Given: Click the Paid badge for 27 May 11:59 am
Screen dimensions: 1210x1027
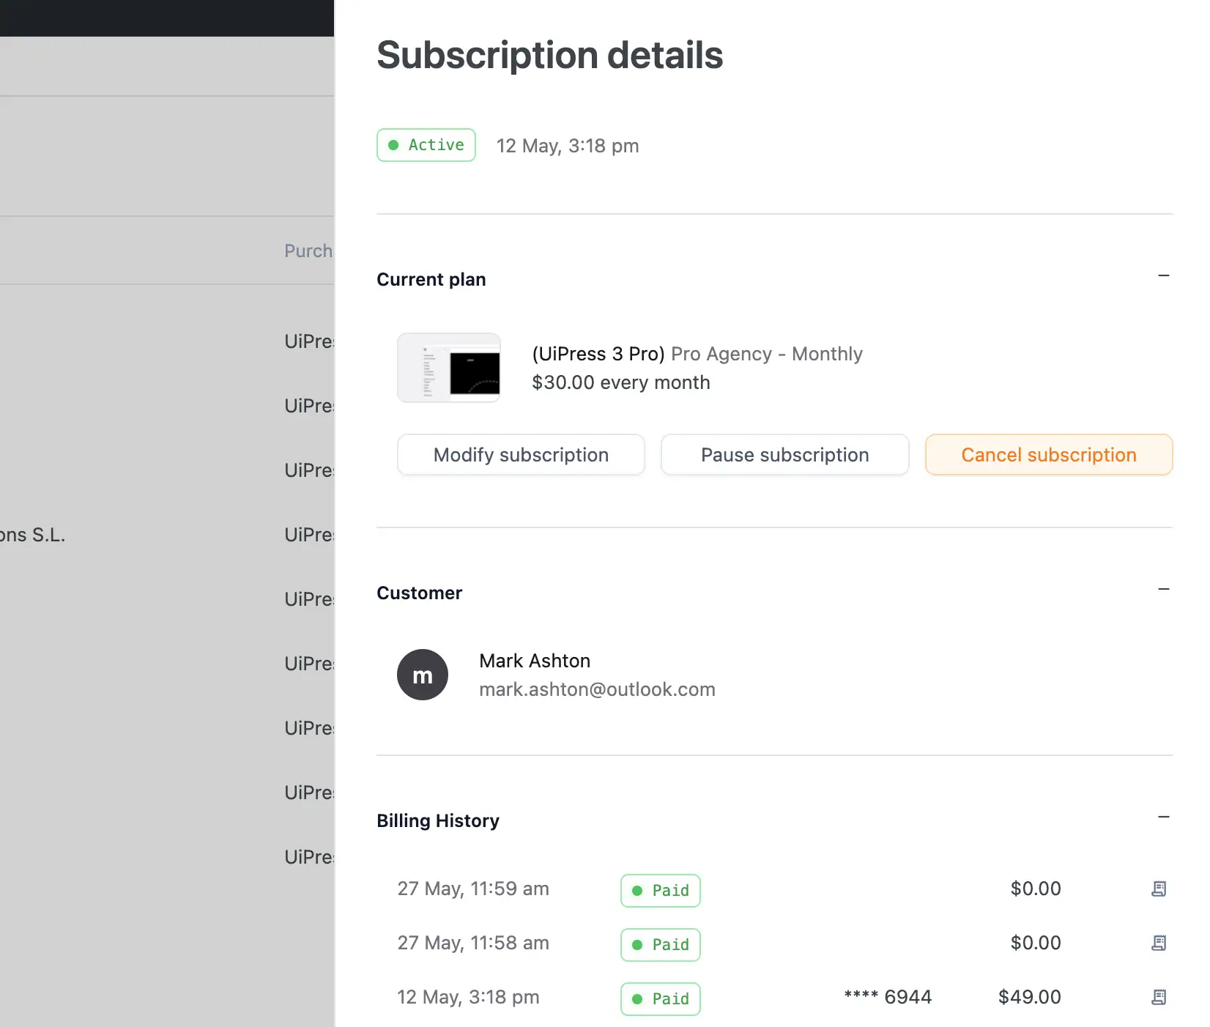Looking at the screenshot, I should click(x=661, y=890).
